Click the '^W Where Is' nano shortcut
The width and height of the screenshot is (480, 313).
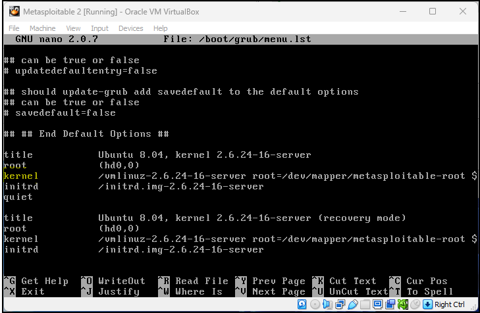tap(190, 291)
